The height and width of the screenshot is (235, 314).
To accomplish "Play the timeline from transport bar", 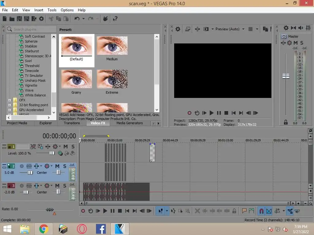I will (105, 211).
